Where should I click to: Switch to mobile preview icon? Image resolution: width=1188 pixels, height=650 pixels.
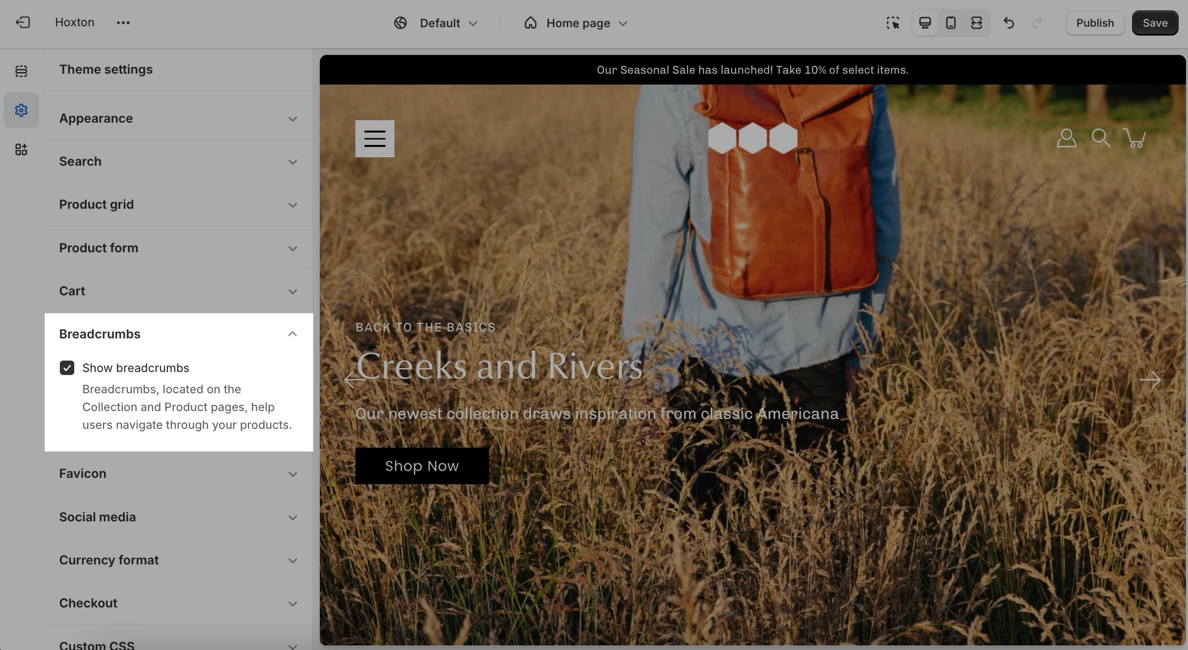[950, 23]
